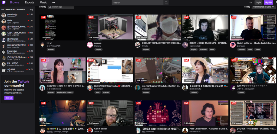This screenshot has width=277, height=134.
Task: Open xQcOW avatar in sidebar
Action: [x=4, y=70]
